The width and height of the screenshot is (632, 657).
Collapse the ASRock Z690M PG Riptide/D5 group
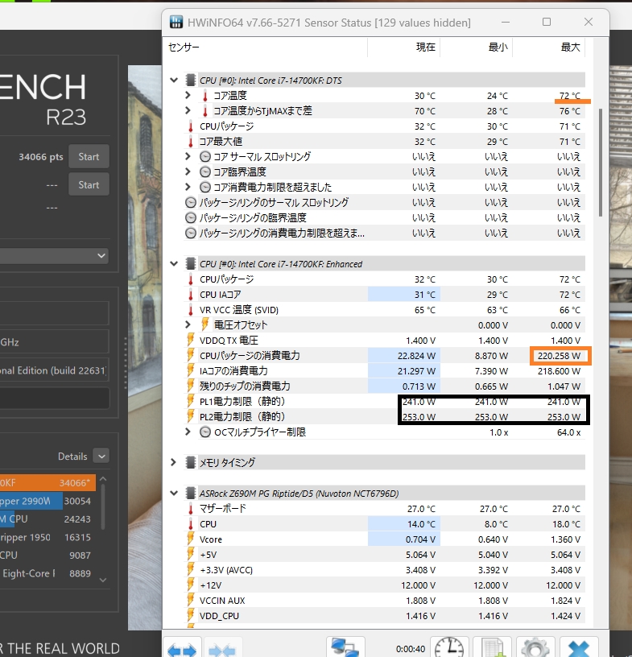174,494
